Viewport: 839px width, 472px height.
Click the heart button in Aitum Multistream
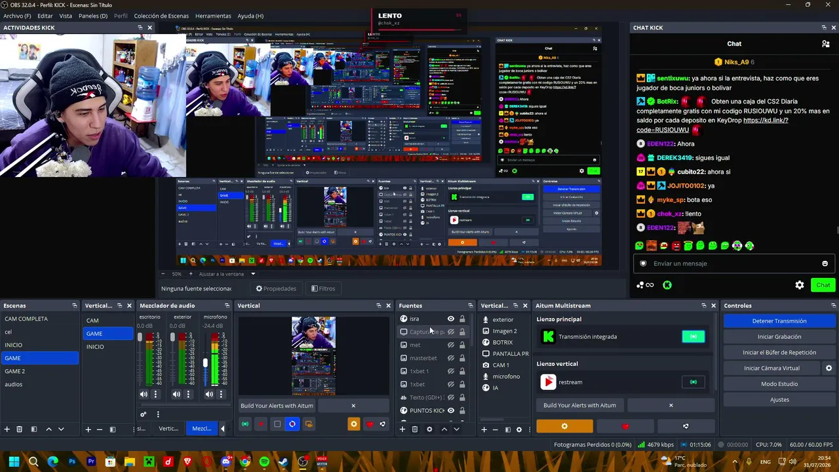[625, 426]
